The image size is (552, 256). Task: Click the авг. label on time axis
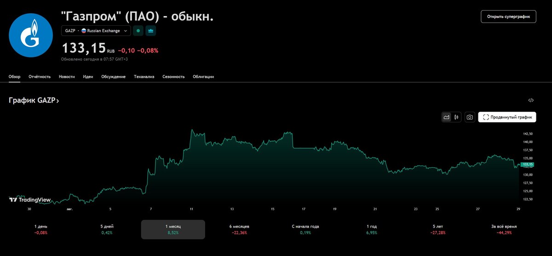[x=69, y=209]
